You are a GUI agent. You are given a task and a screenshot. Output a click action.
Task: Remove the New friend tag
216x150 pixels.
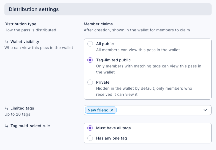pyautogui.click(x=112, y=110)
